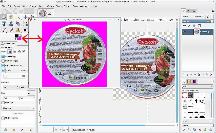Open the Size unit px dropdown
The width and height of the screenshot is (216, 133).
tap(31, 93)
